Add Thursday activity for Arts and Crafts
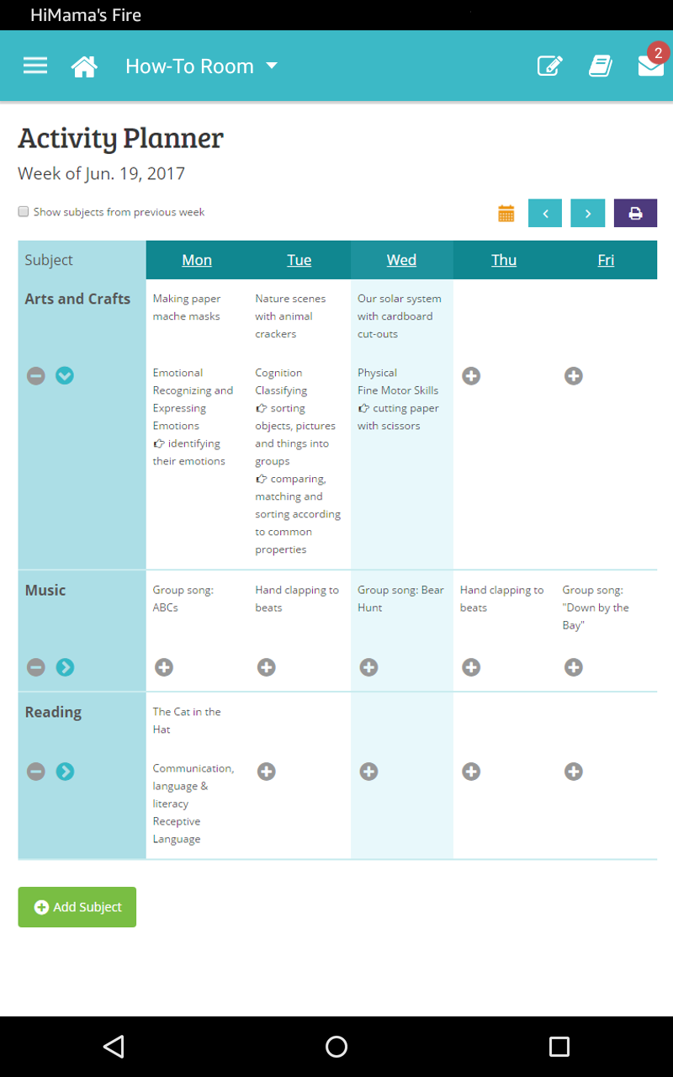673x1077 pixels. point(471,376)
